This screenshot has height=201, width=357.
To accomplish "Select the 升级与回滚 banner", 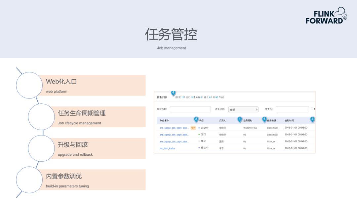I will pos(98,148).
